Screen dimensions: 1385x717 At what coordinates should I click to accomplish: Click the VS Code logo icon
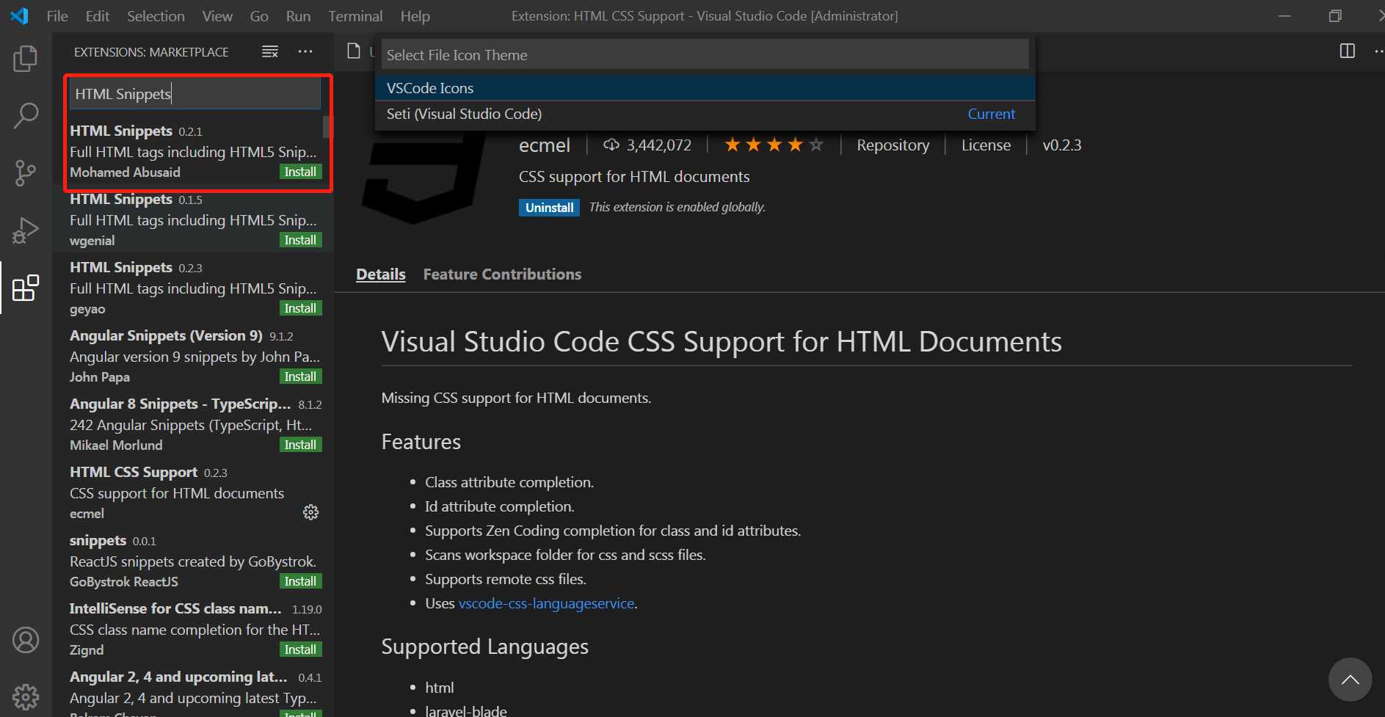click(x=20, y=15)
